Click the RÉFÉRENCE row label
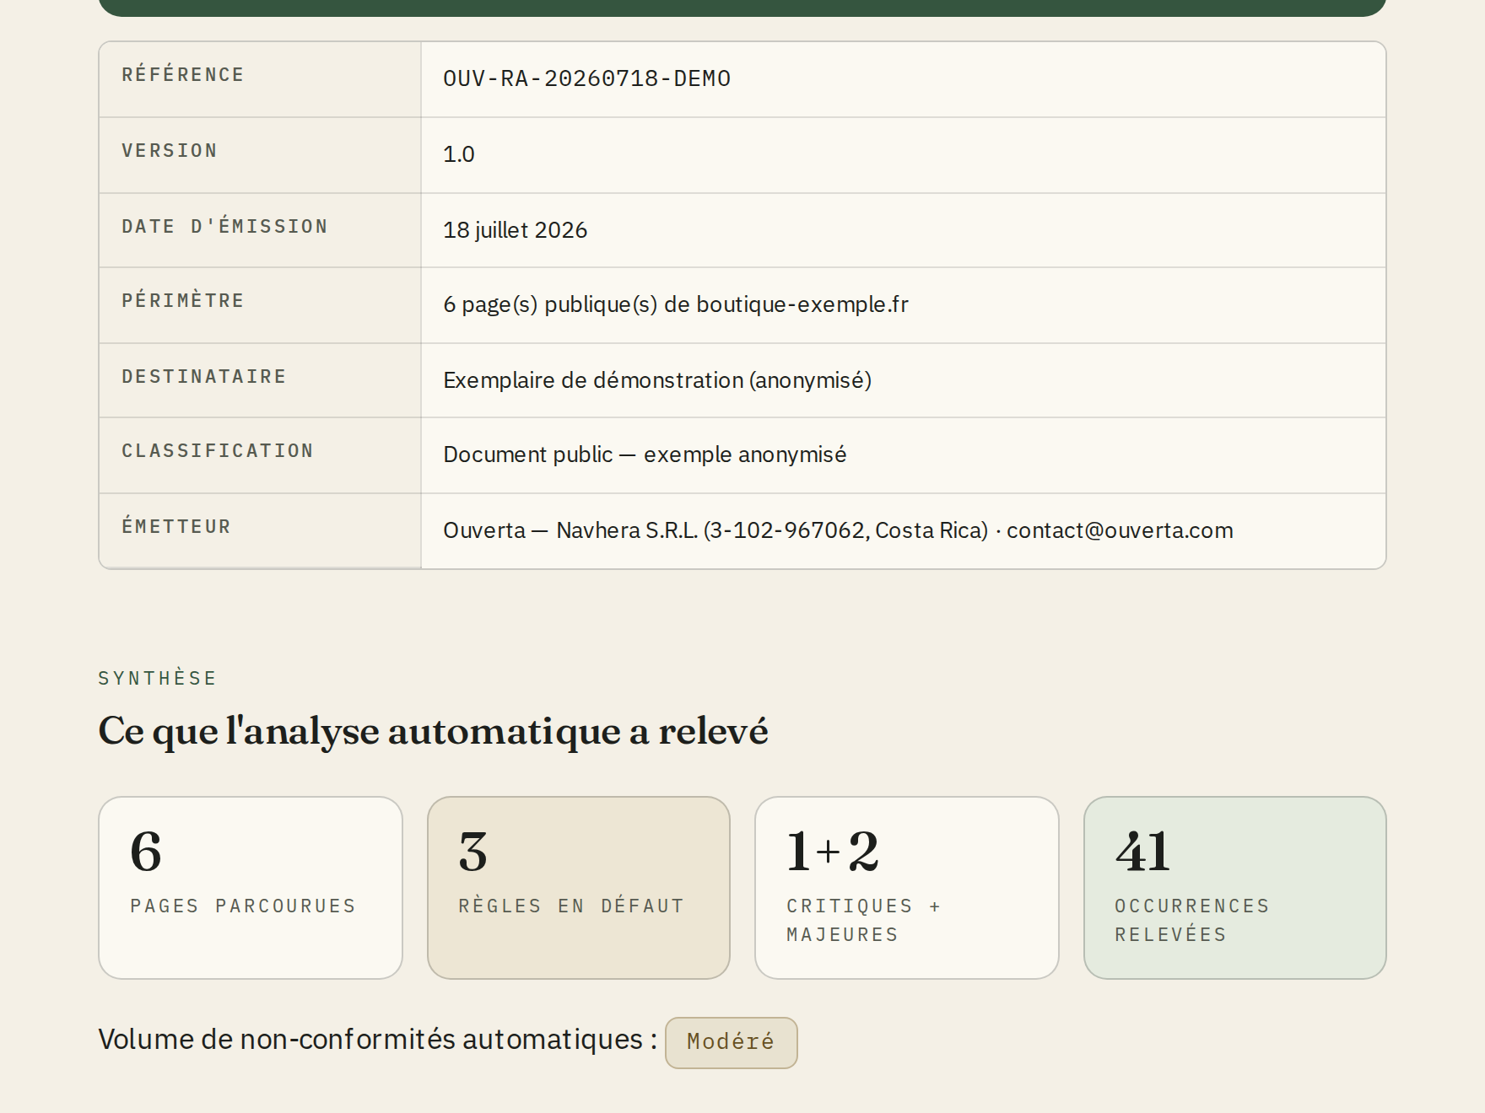 click(x=183, y=75)
